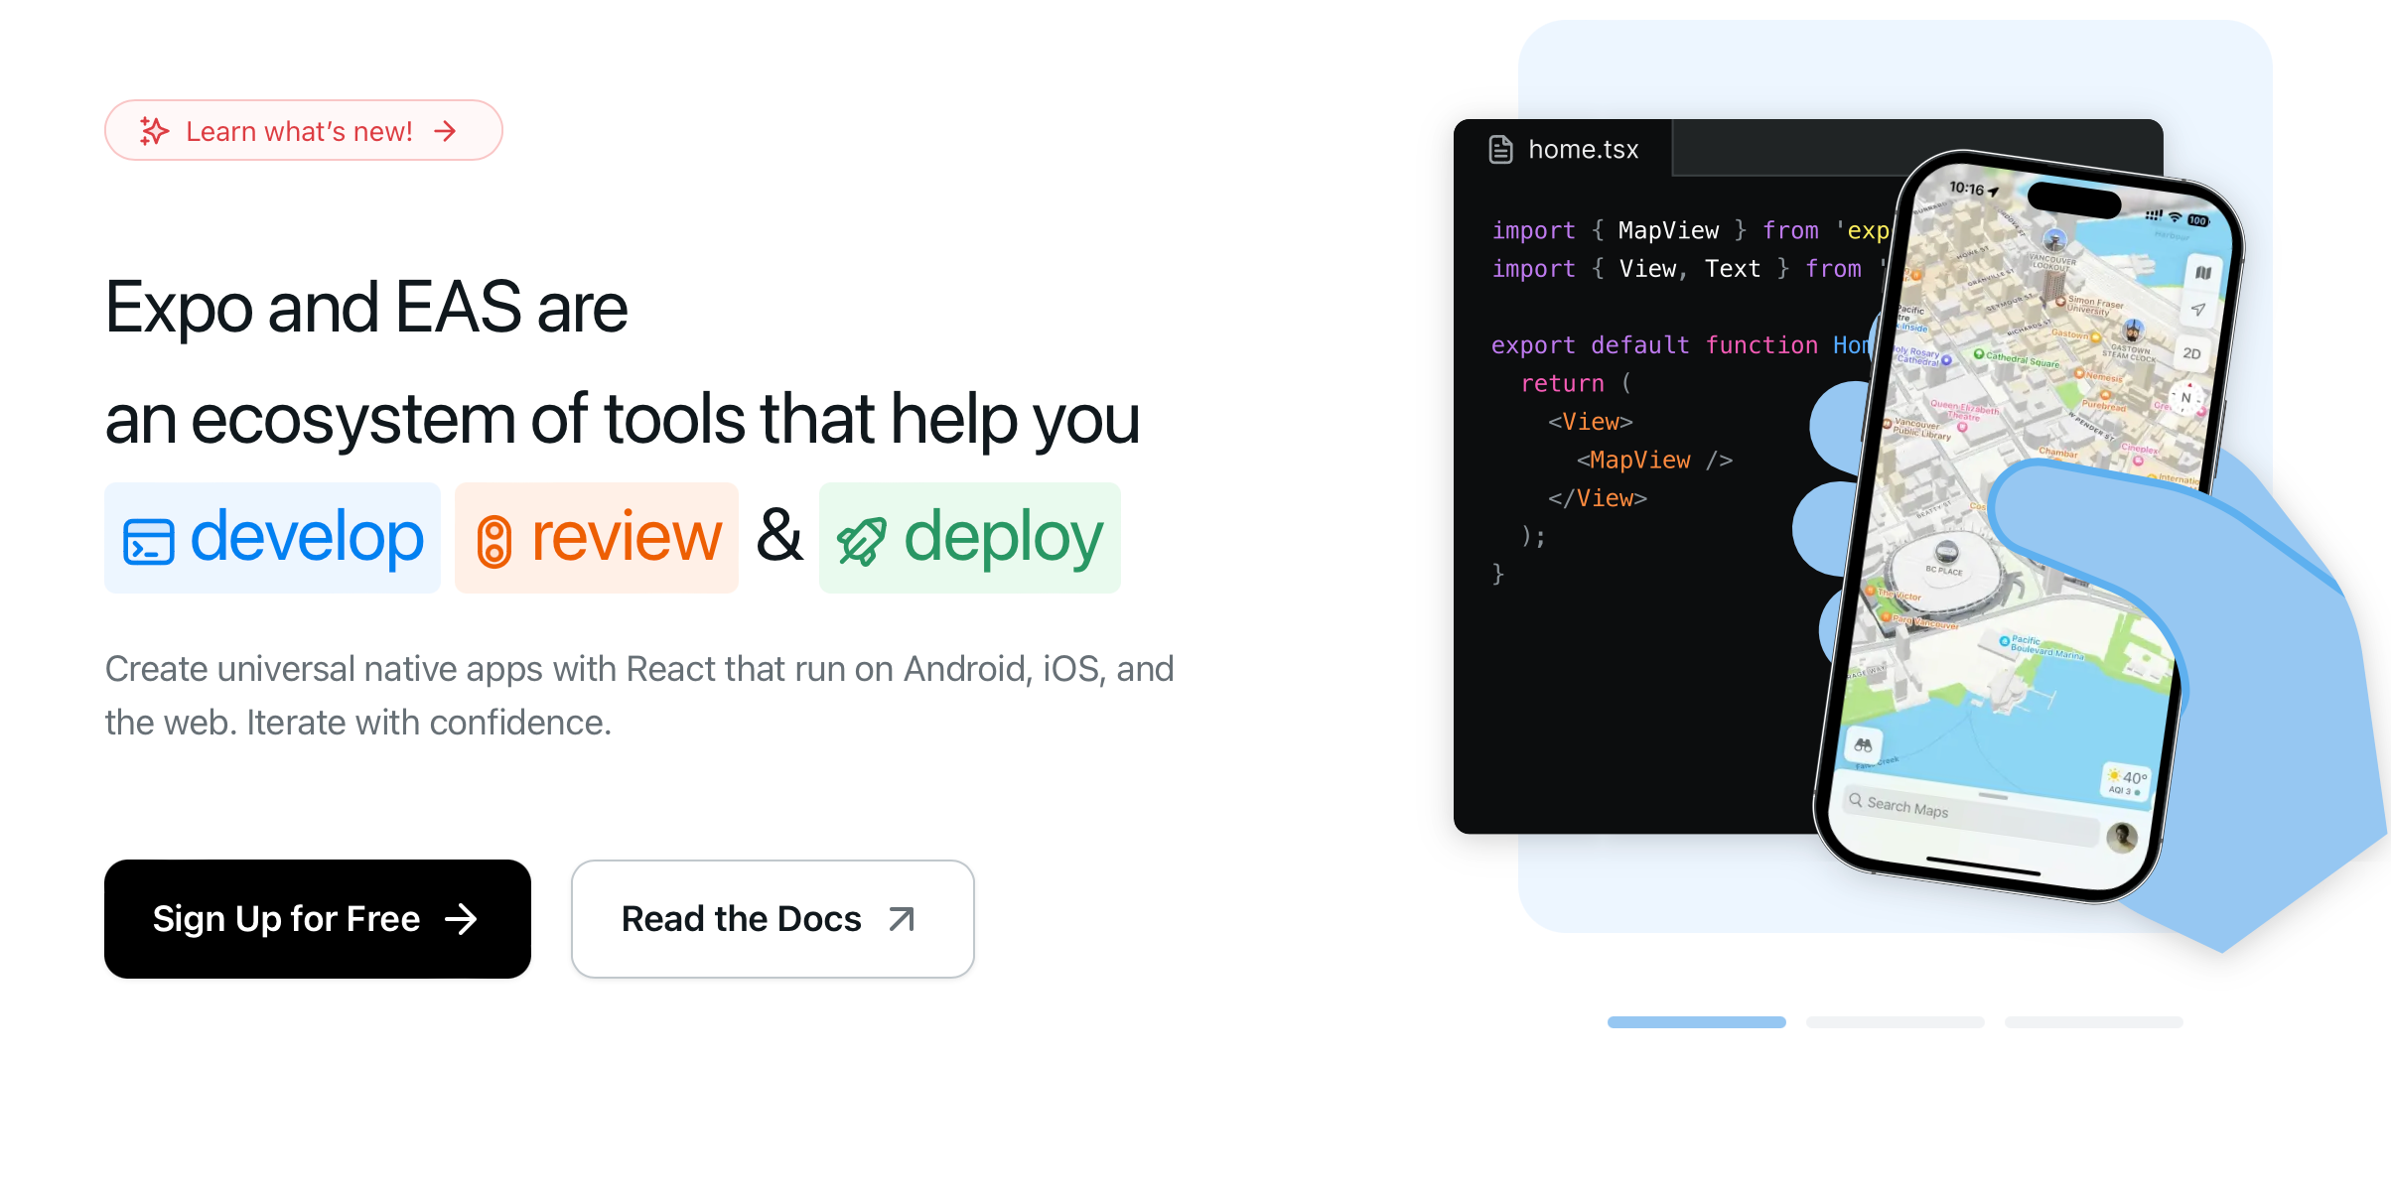The width and height of the screenshot is (2391, 1195).
Task: Switch to the second carousel slide indicator
Action: tap(1895, 1022)
